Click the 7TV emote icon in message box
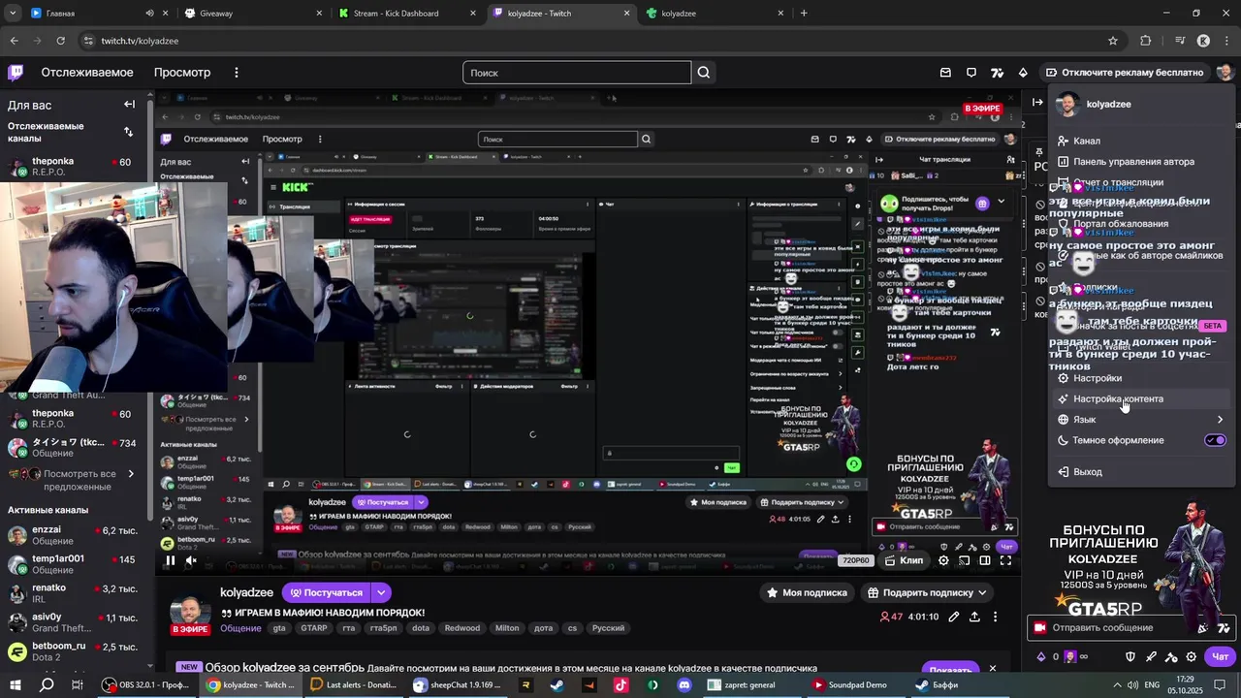 1225,628
